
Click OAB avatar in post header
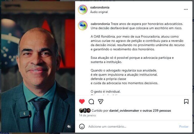coord(83,9)
